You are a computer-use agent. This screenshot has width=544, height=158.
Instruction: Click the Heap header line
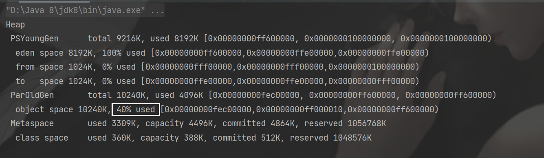click(x=15, y=25)
